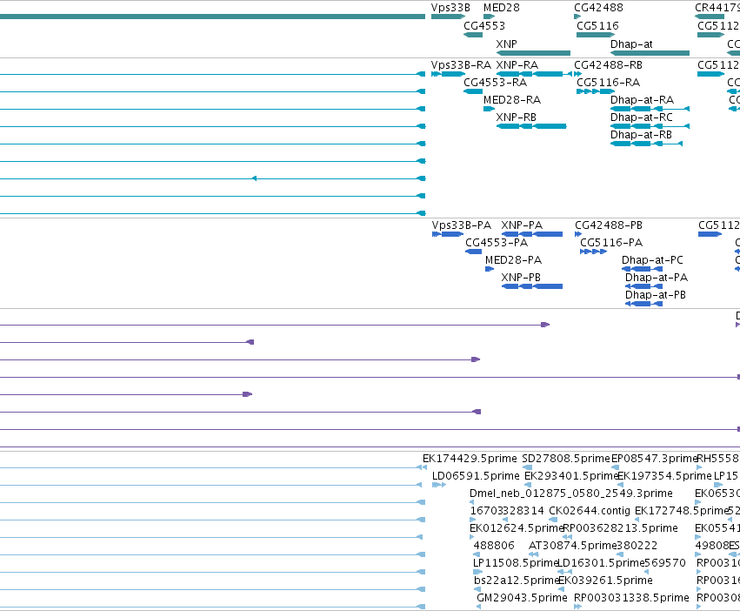Select protein Dhap-at-PC
This screenshot has height=611, width=740.
[652, 260]
